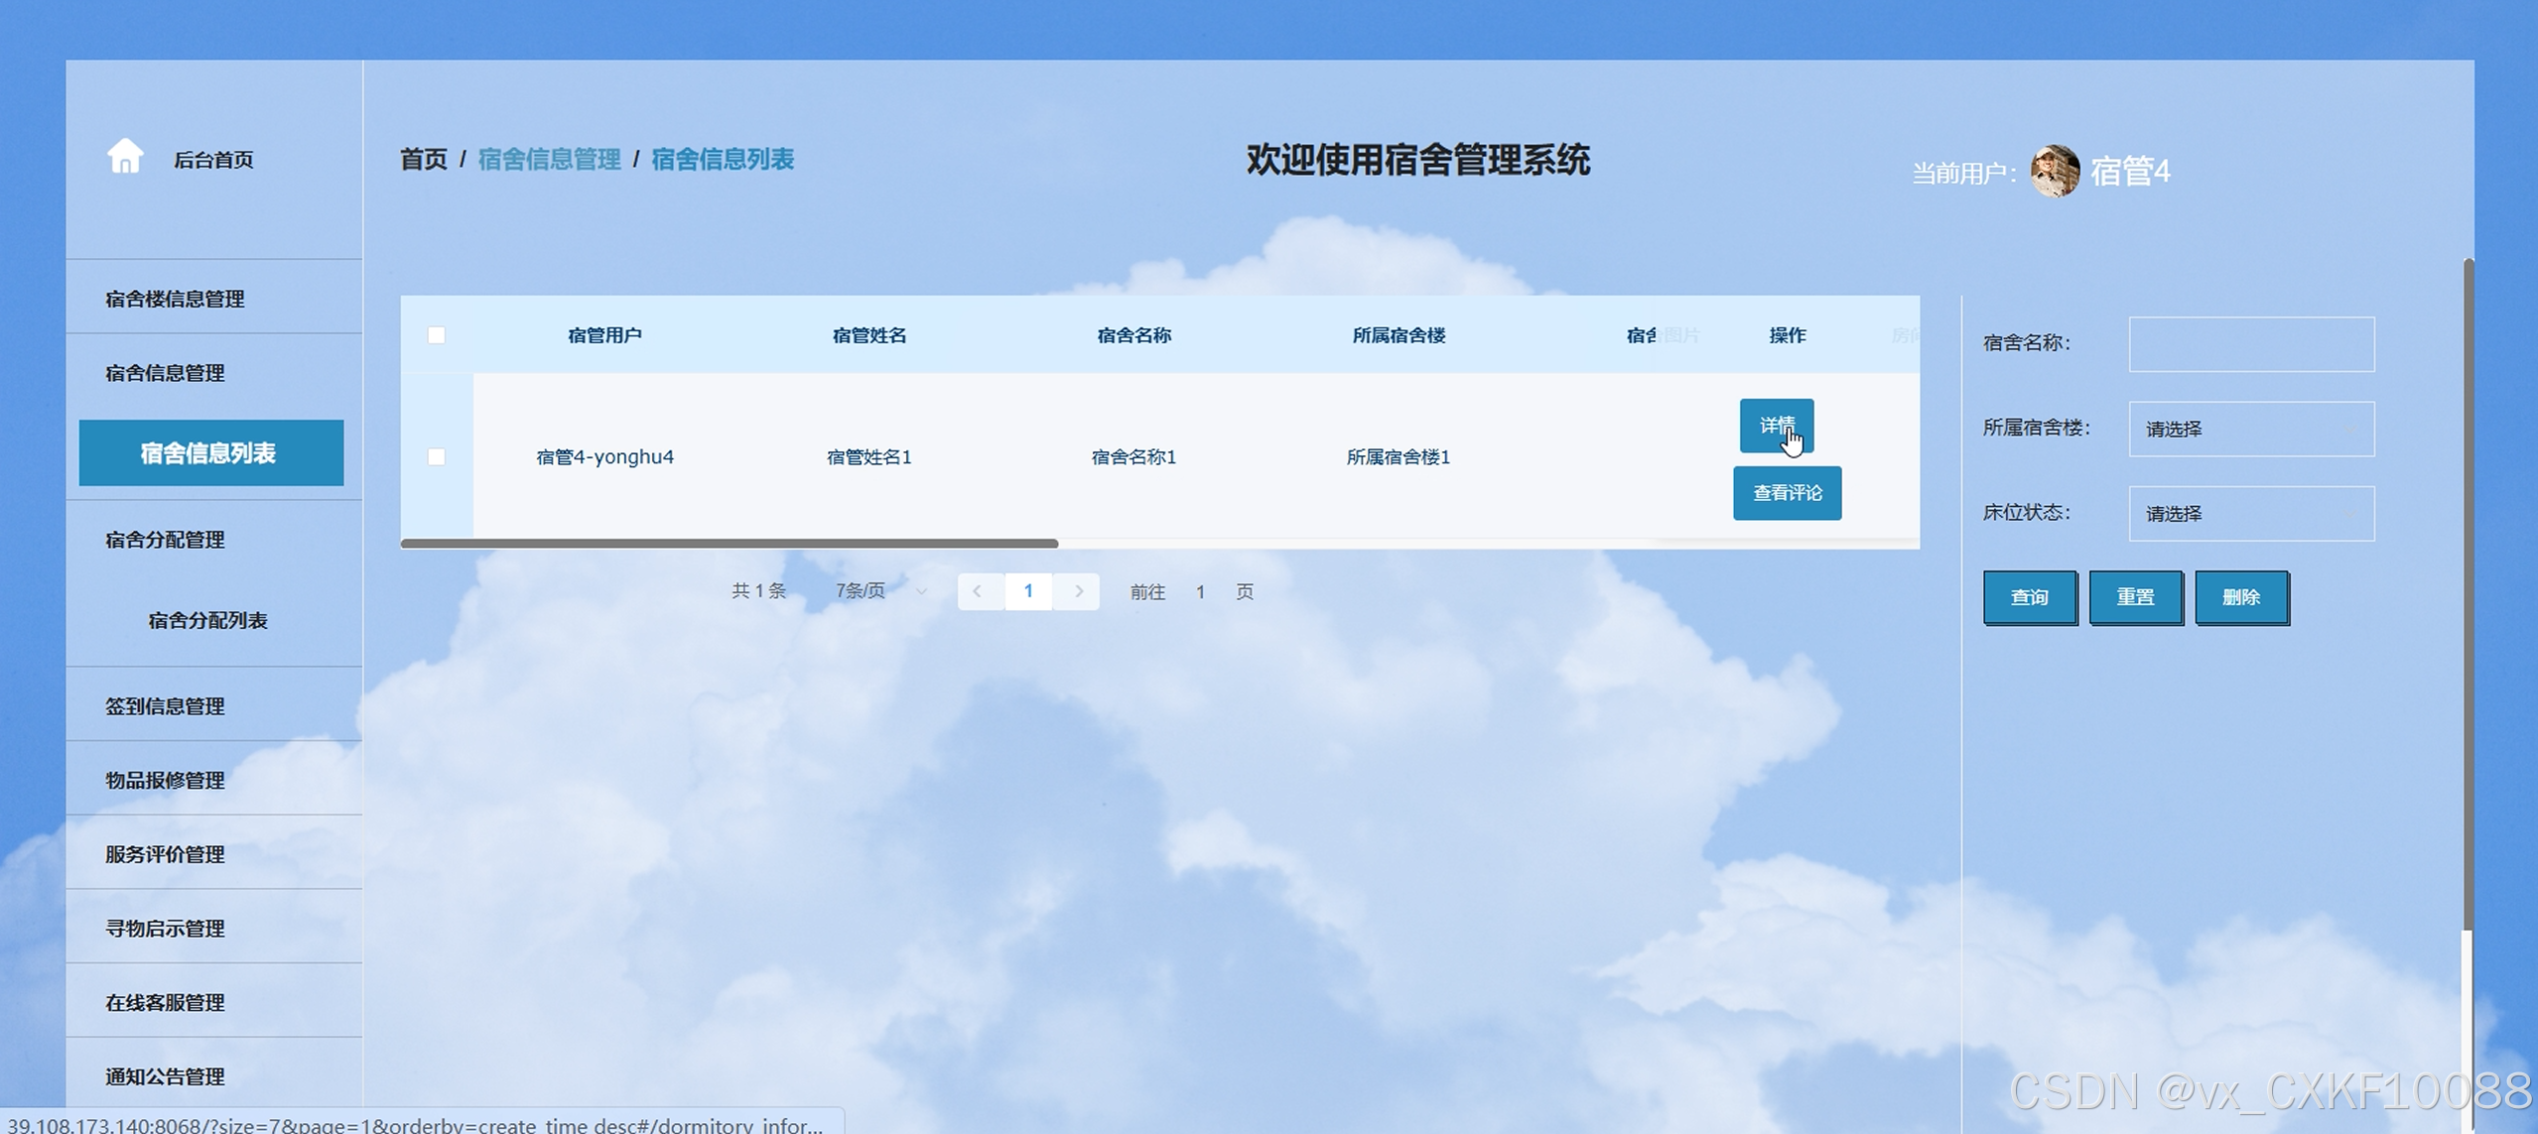2538x1134 pixels.
Task: Click the 宿管4 user avatar
Action: click(x=2055, y=172)
